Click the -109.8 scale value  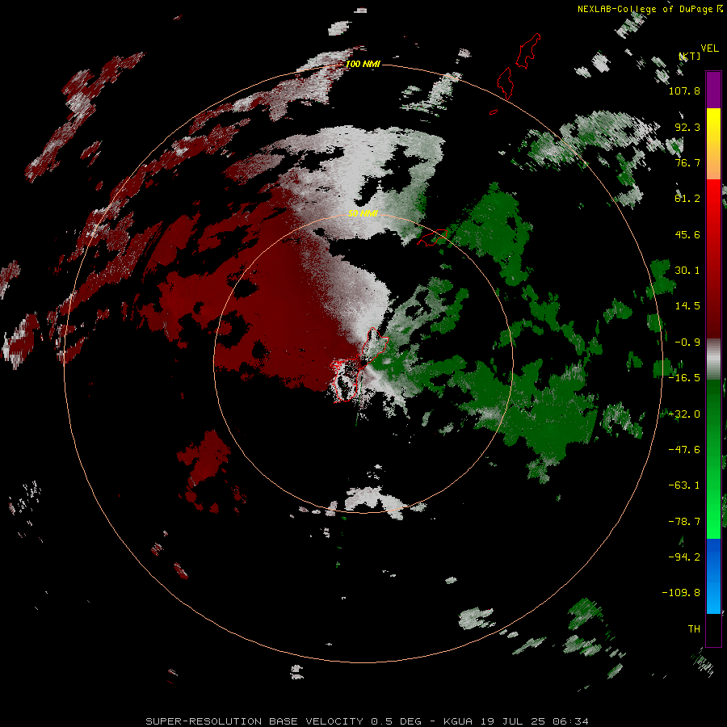coord(681,593)
